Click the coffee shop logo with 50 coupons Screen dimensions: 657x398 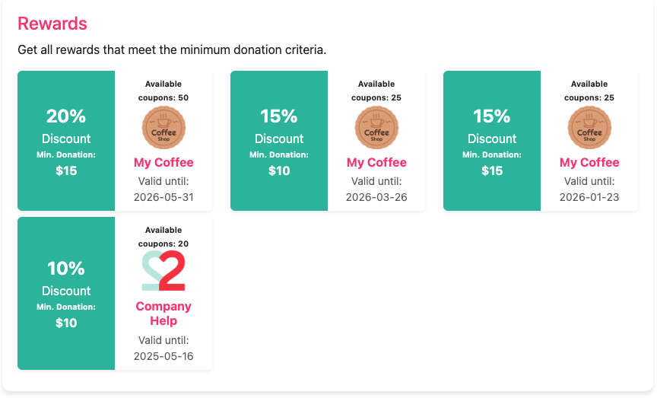(x=163, y=128)
